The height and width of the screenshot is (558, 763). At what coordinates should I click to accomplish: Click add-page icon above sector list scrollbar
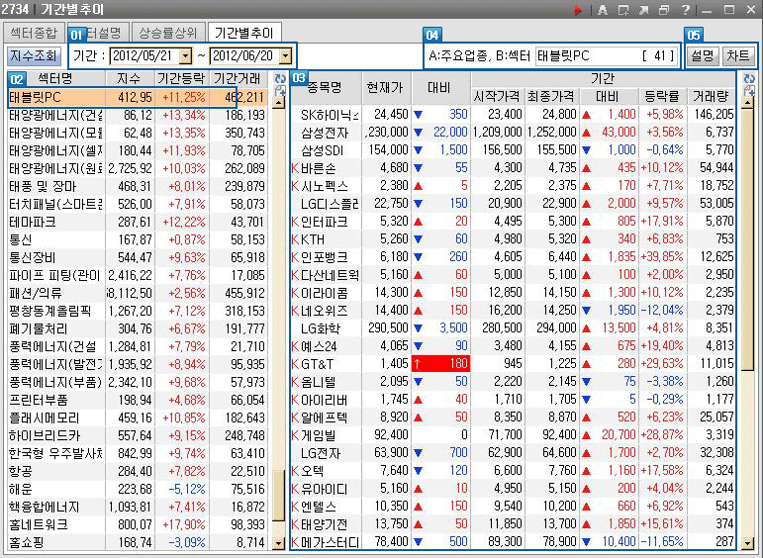point(279,91)
